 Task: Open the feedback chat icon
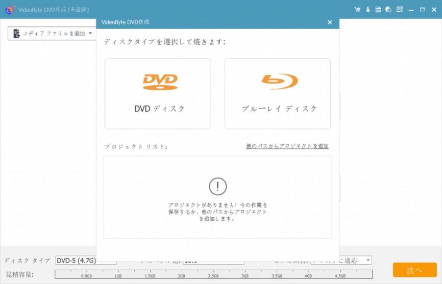(388, 10)
